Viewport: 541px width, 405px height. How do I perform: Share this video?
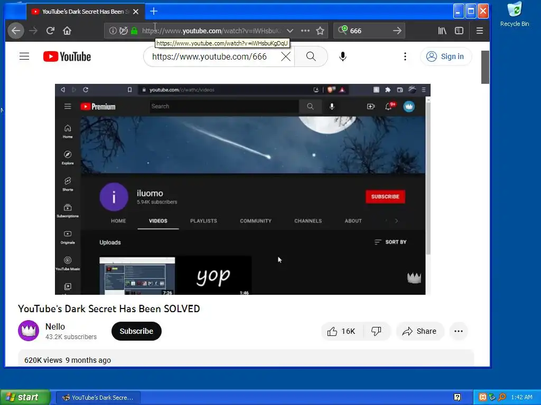point(419,331)
